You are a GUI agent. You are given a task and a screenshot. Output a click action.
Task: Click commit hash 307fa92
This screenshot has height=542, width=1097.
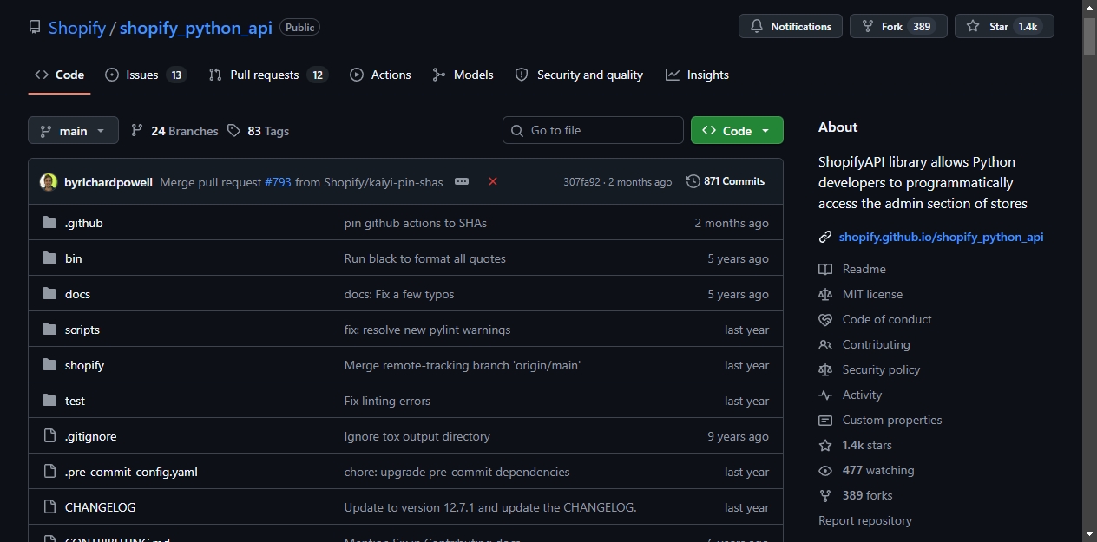click(581, 182)
